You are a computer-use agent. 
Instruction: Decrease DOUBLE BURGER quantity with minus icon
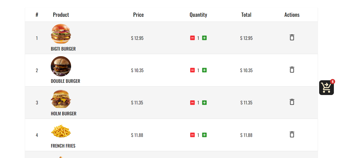(192, 70)
